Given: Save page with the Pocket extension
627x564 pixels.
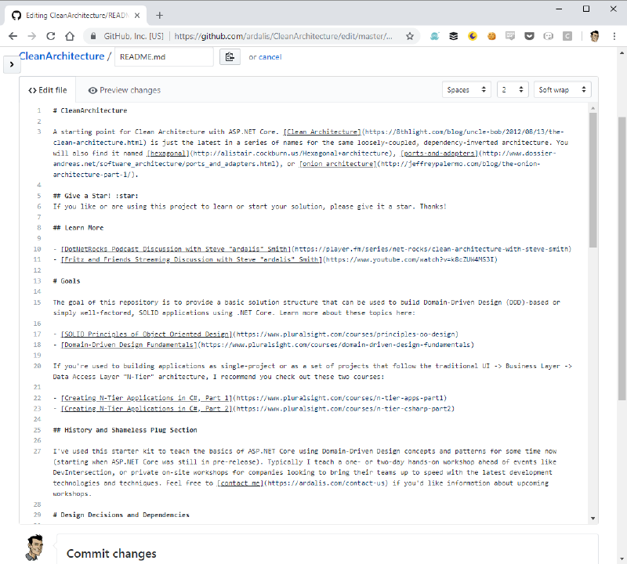Looking at the screenshot, I should tap(530, 36).
